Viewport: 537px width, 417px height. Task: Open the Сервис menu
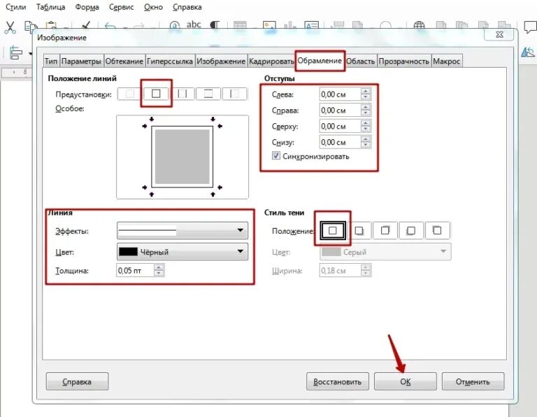[121, 7]
